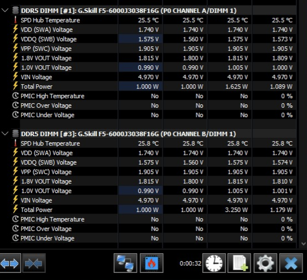Click DIMM #3 Total Power maximum value 3.250 W

click(236, 210)
